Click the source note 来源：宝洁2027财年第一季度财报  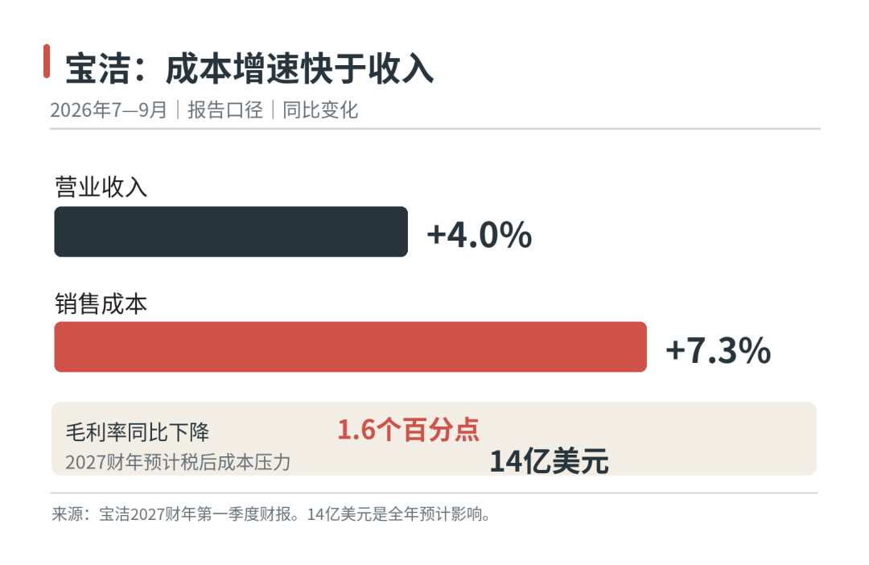pyautogui.click(x=175, y=514)
